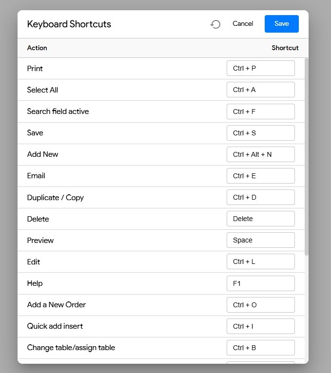Click the Ctrl + S shortcut field

tap(261, 133)
